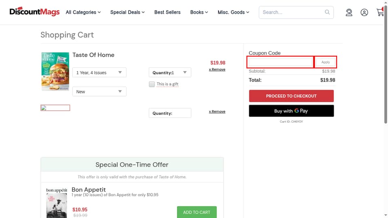Add Bon Appetit offer to cart
Screen dimensions: 388x218
(x=197, y=212)
